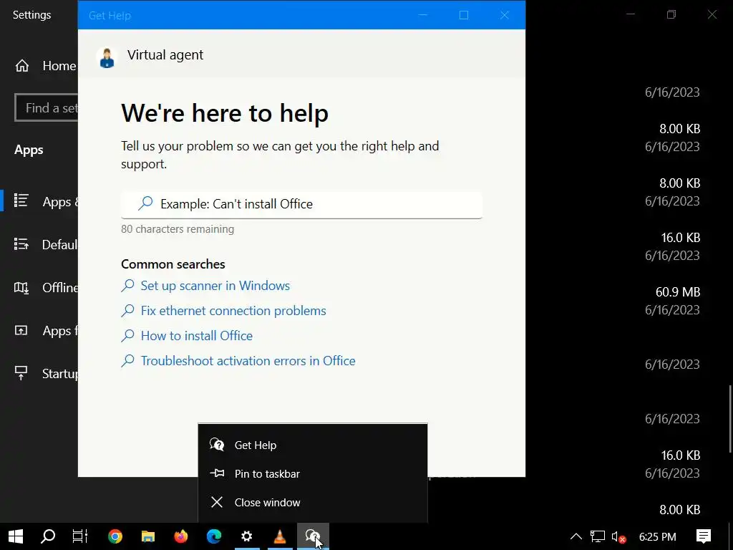
Task: Click magnifier icon beside 'Troubleshoot activation errors'
Action: 127,361
